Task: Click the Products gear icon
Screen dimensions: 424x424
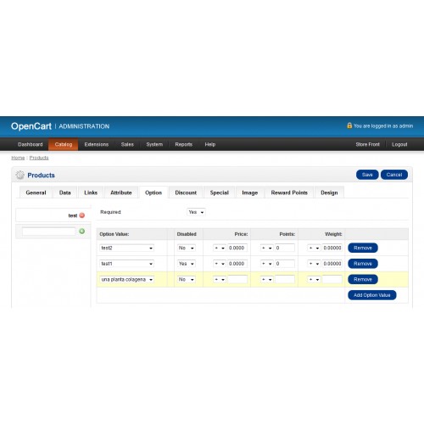Action: point(20,176)
